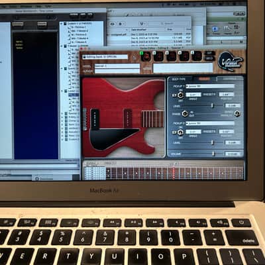Toggle the Pickup 2 on/off switch
The height and width of the screenshot is (265, 265).
[181, 132]
